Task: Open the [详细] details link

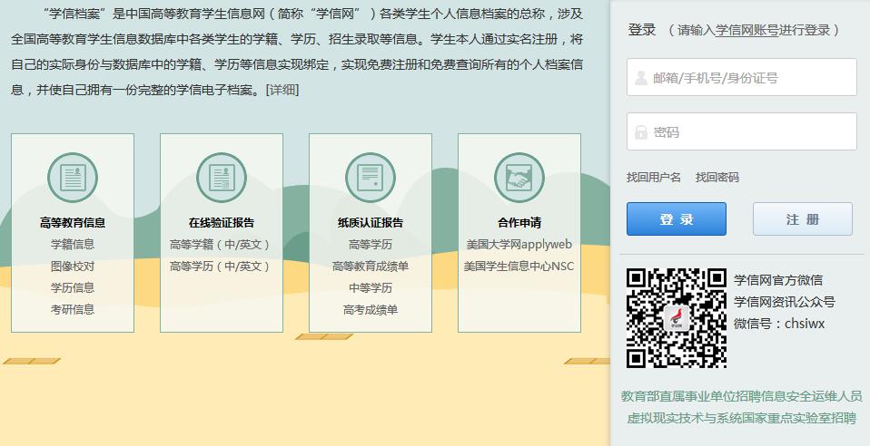Action: 282,90
